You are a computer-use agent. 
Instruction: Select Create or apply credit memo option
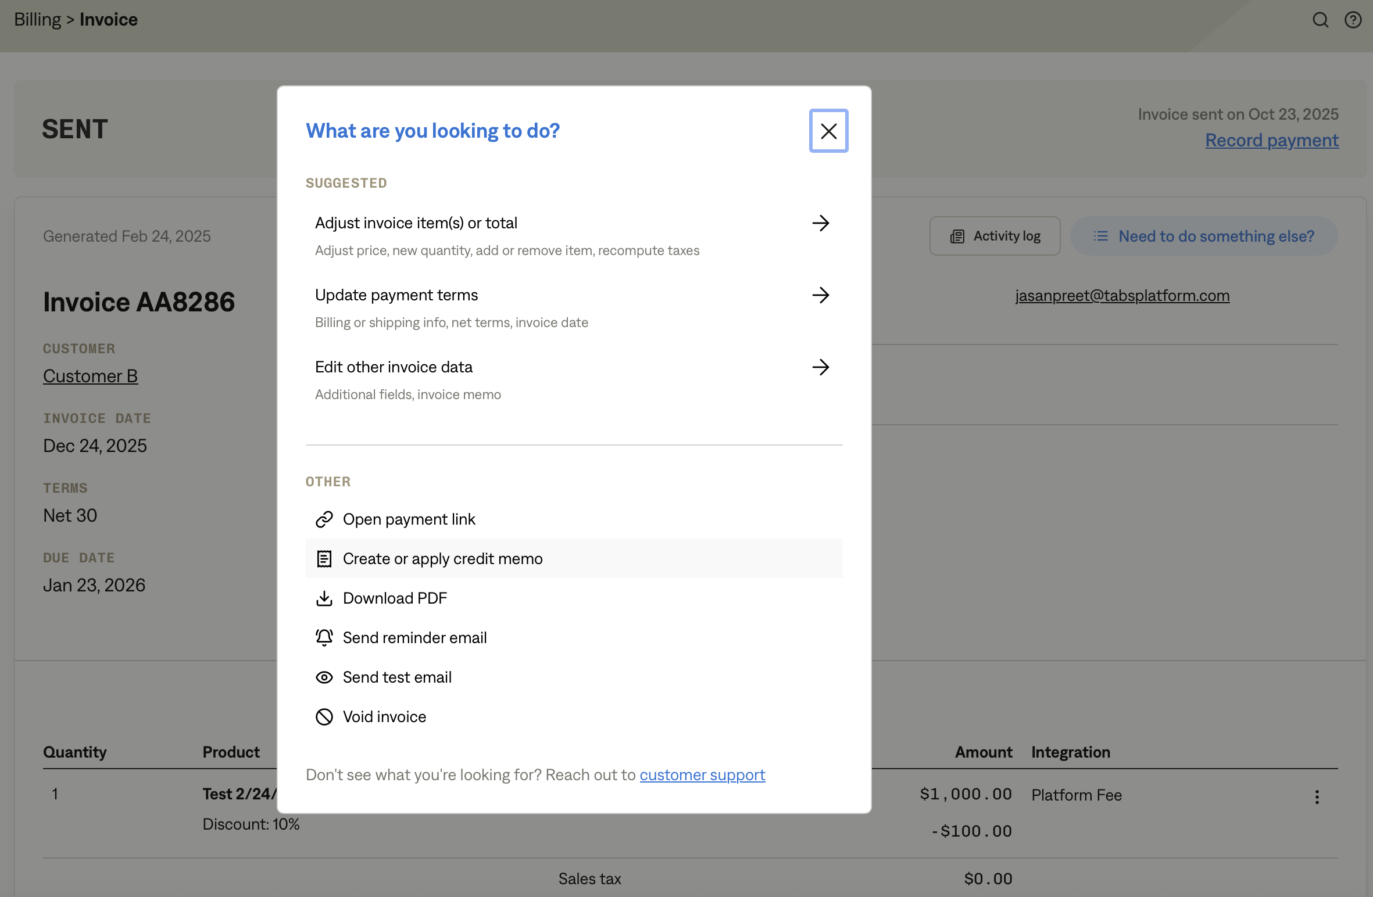point(442,558)
